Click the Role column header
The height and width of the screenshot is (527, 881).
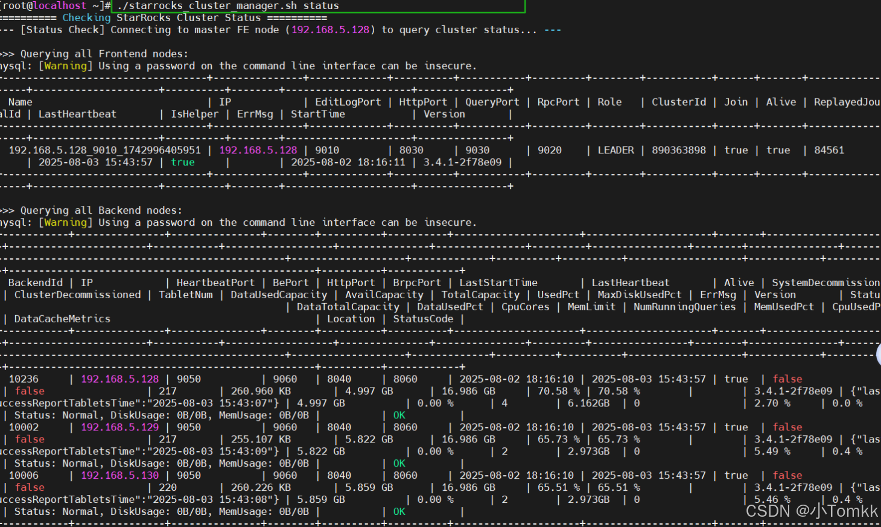coord(609,103)
